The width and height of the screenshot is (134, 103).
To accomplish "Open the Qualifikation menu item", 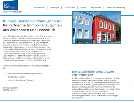I will (x=69, y=7).
